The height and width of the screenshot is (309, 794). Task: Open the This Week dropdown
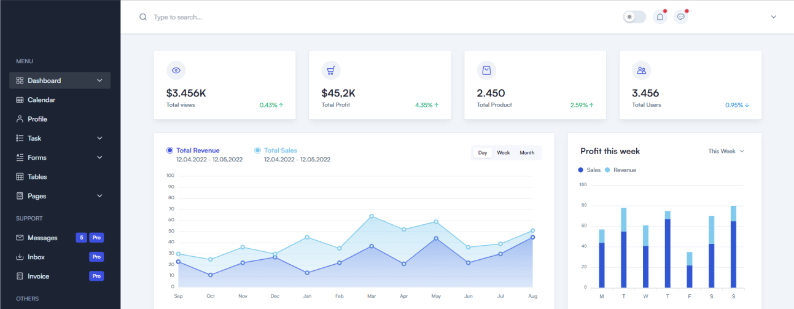[x=726, y=151]
